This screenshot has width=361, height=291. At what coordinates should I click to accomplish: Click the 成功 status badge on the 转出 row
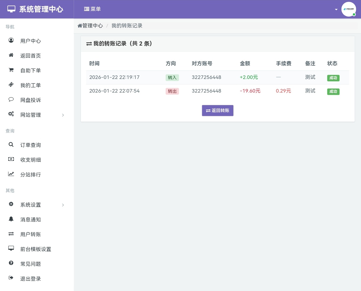(x=333, y=91)
